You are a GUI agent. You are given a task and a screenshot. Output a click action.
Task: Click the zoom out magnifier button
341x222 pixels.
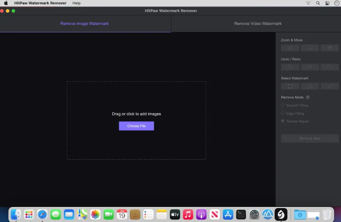point(310,48)
